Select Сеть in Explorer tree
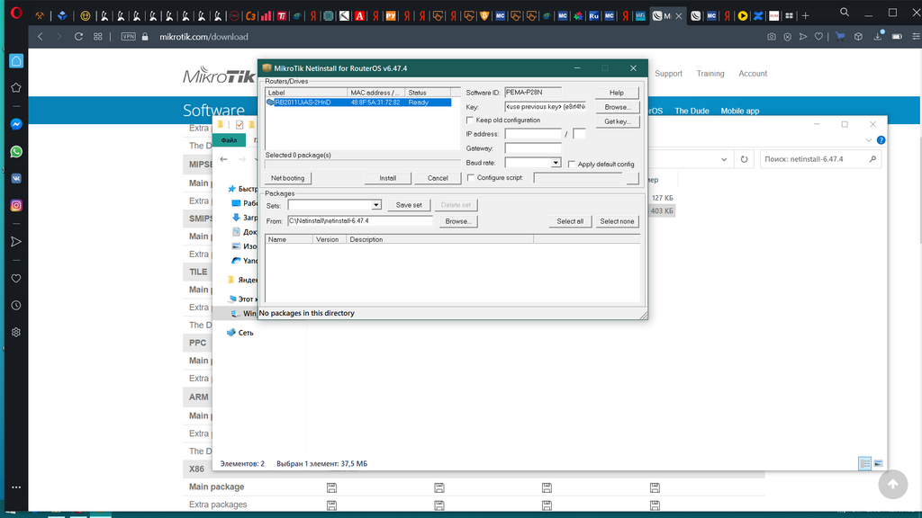Image resolution: width=922 pixels, height=518 pixels. (x=246, y=333)
